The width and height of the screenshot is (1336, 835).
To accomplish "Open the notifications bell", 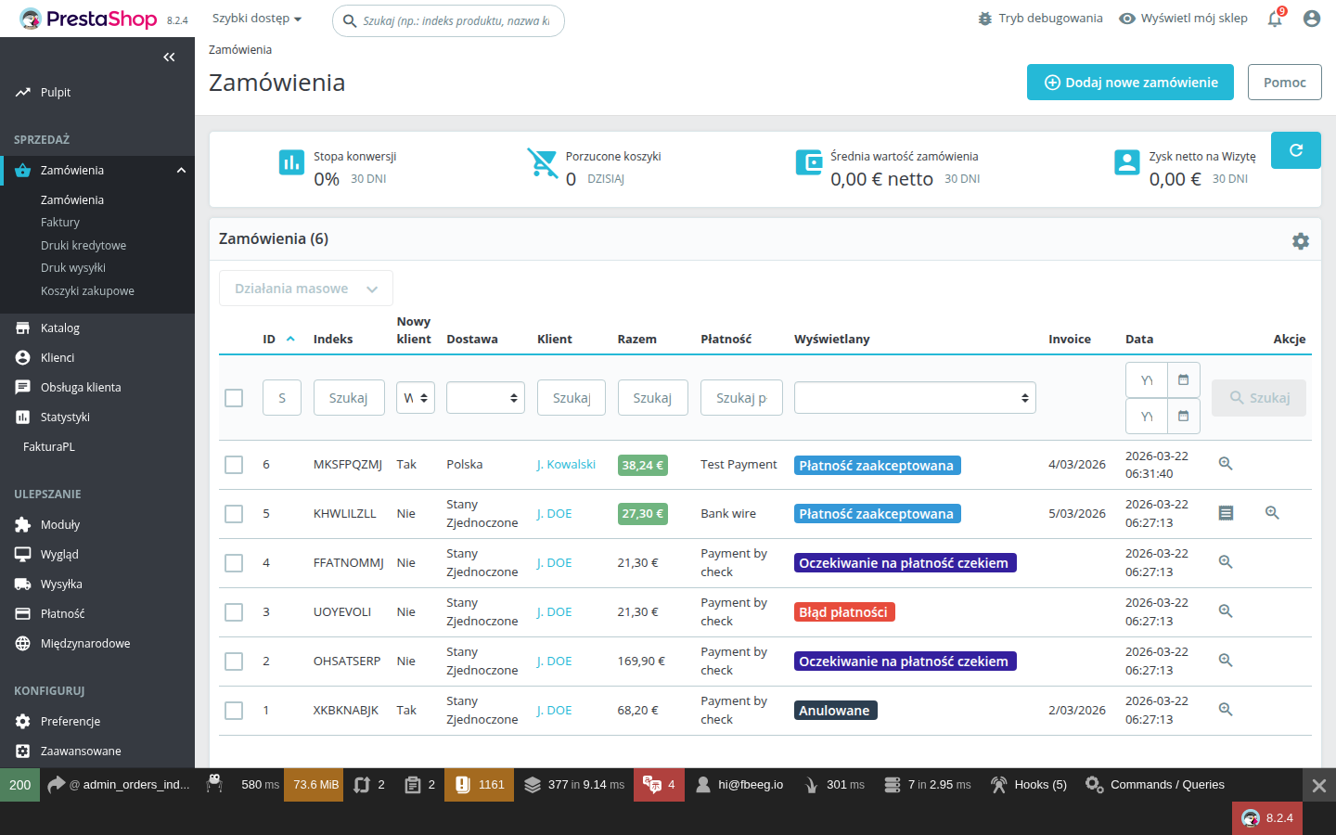I will (1275, 19).
